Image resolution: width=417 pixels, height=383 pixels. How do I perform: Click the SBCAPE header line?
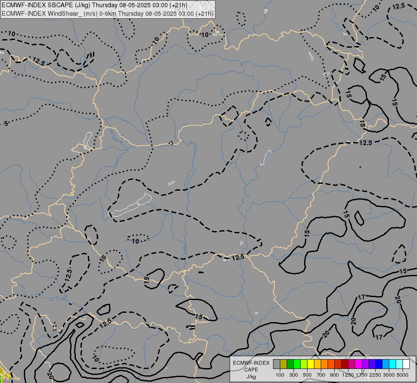point(95,5)
